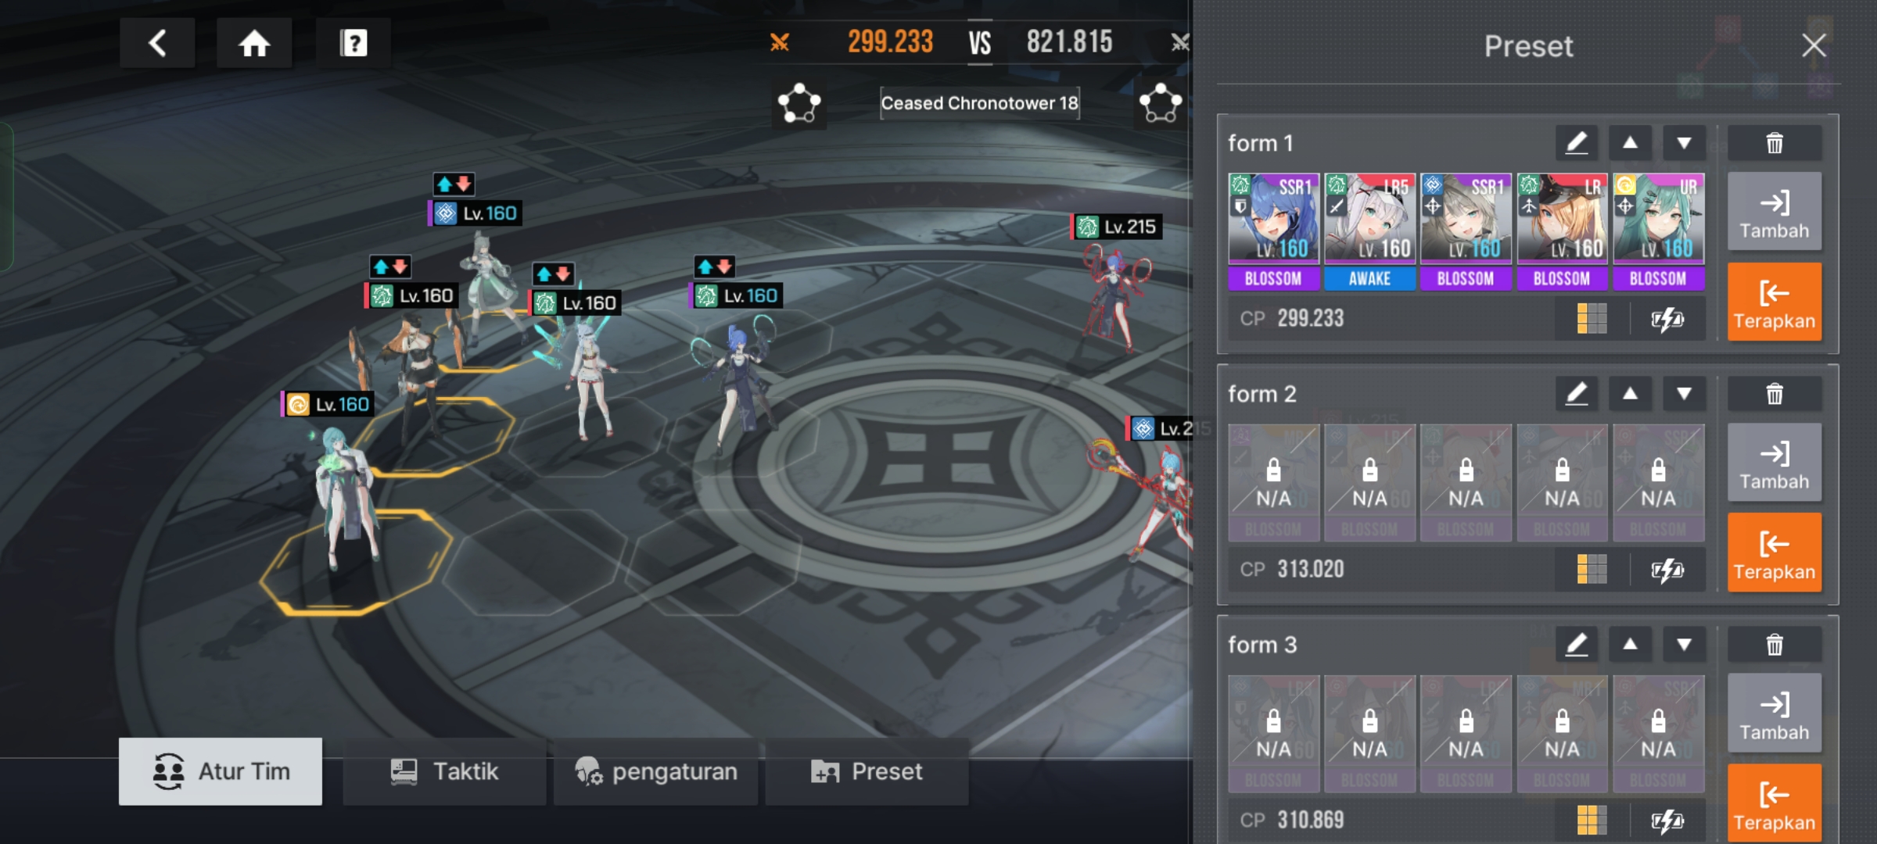Close the Preset panel
Image resolution: width=1877 pixels, height=844 pixels.
(1814, 45)
